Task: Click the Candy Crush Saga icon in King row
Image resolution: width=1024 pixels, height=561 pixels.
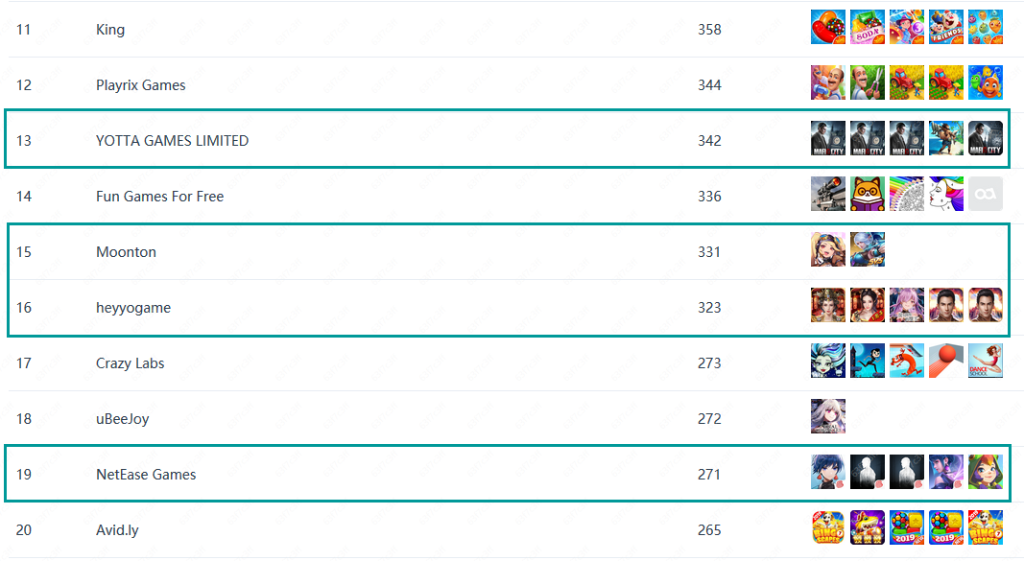Action: [828, 27]
